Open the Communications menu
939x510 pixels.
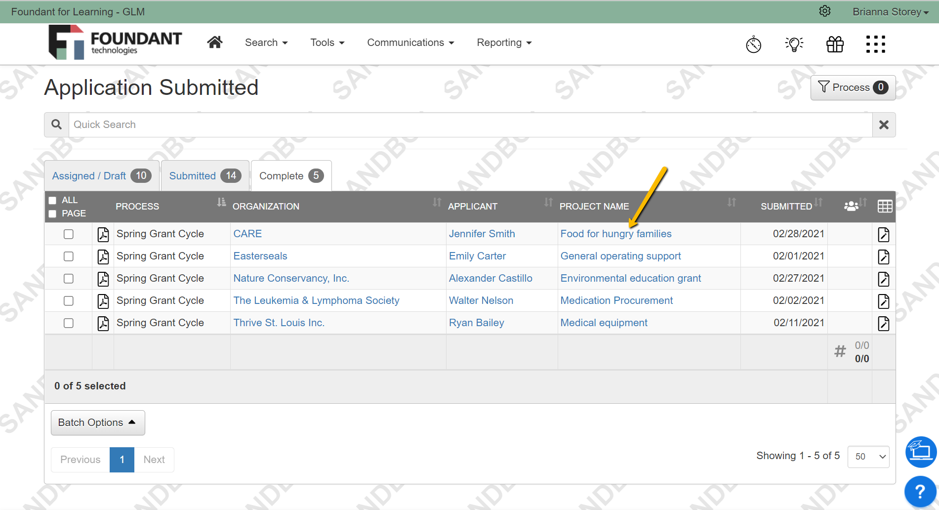410,42
